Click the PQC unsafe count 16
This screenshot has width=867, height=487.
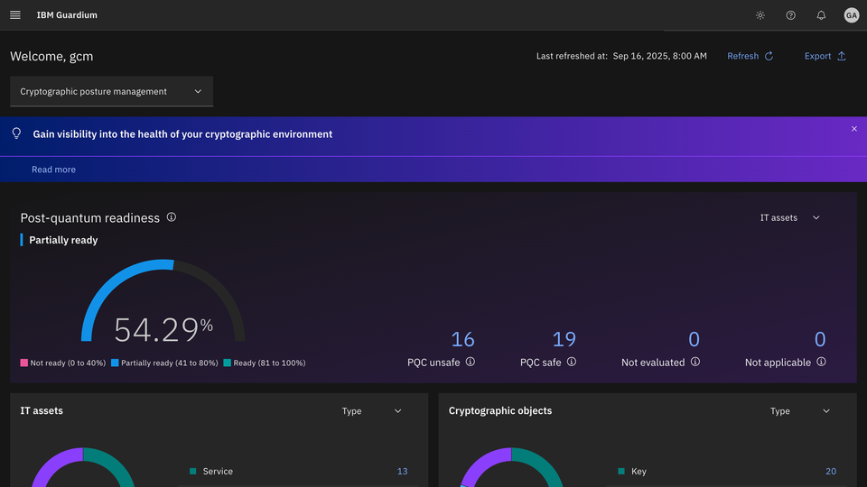(462, 339)
